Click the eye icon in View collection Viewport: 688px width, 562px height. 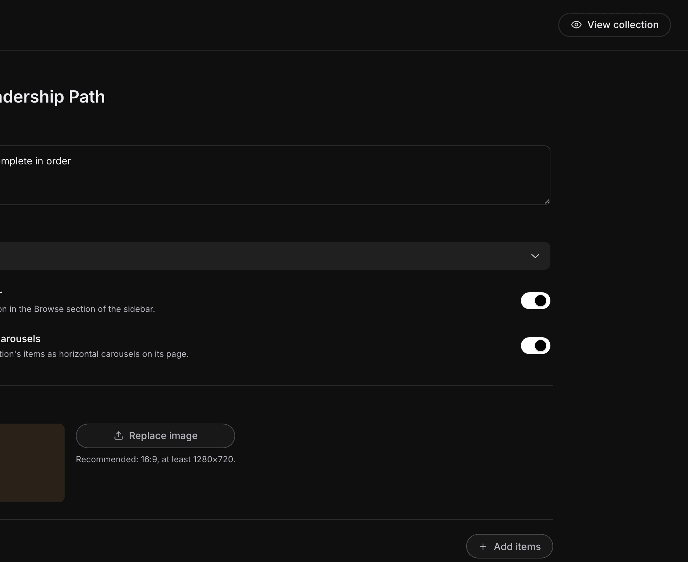pyautogui.click(x=576, y=25)
